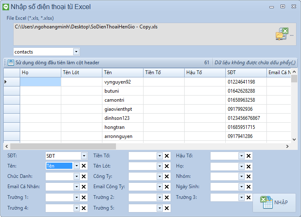
Task: Clear the Tên Lót mapping
Action: (167, 166)
